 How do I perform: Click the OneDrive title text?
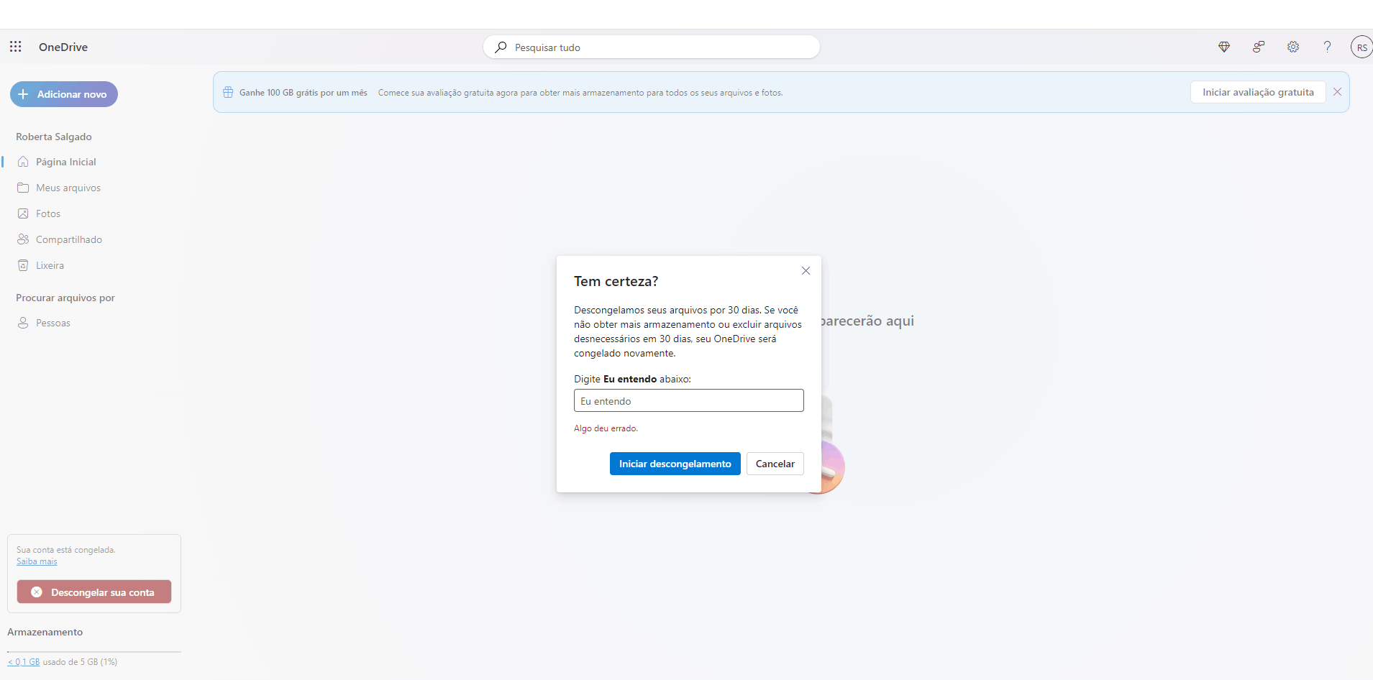pos(63,47)
